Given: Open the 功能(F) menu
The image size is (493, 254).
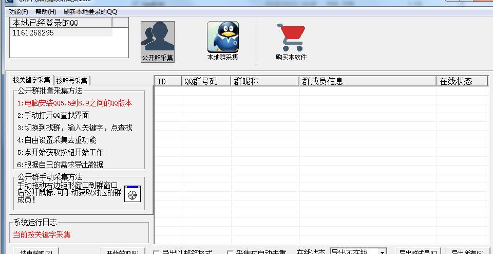Looking at the screenshot, I should (18, 12).
